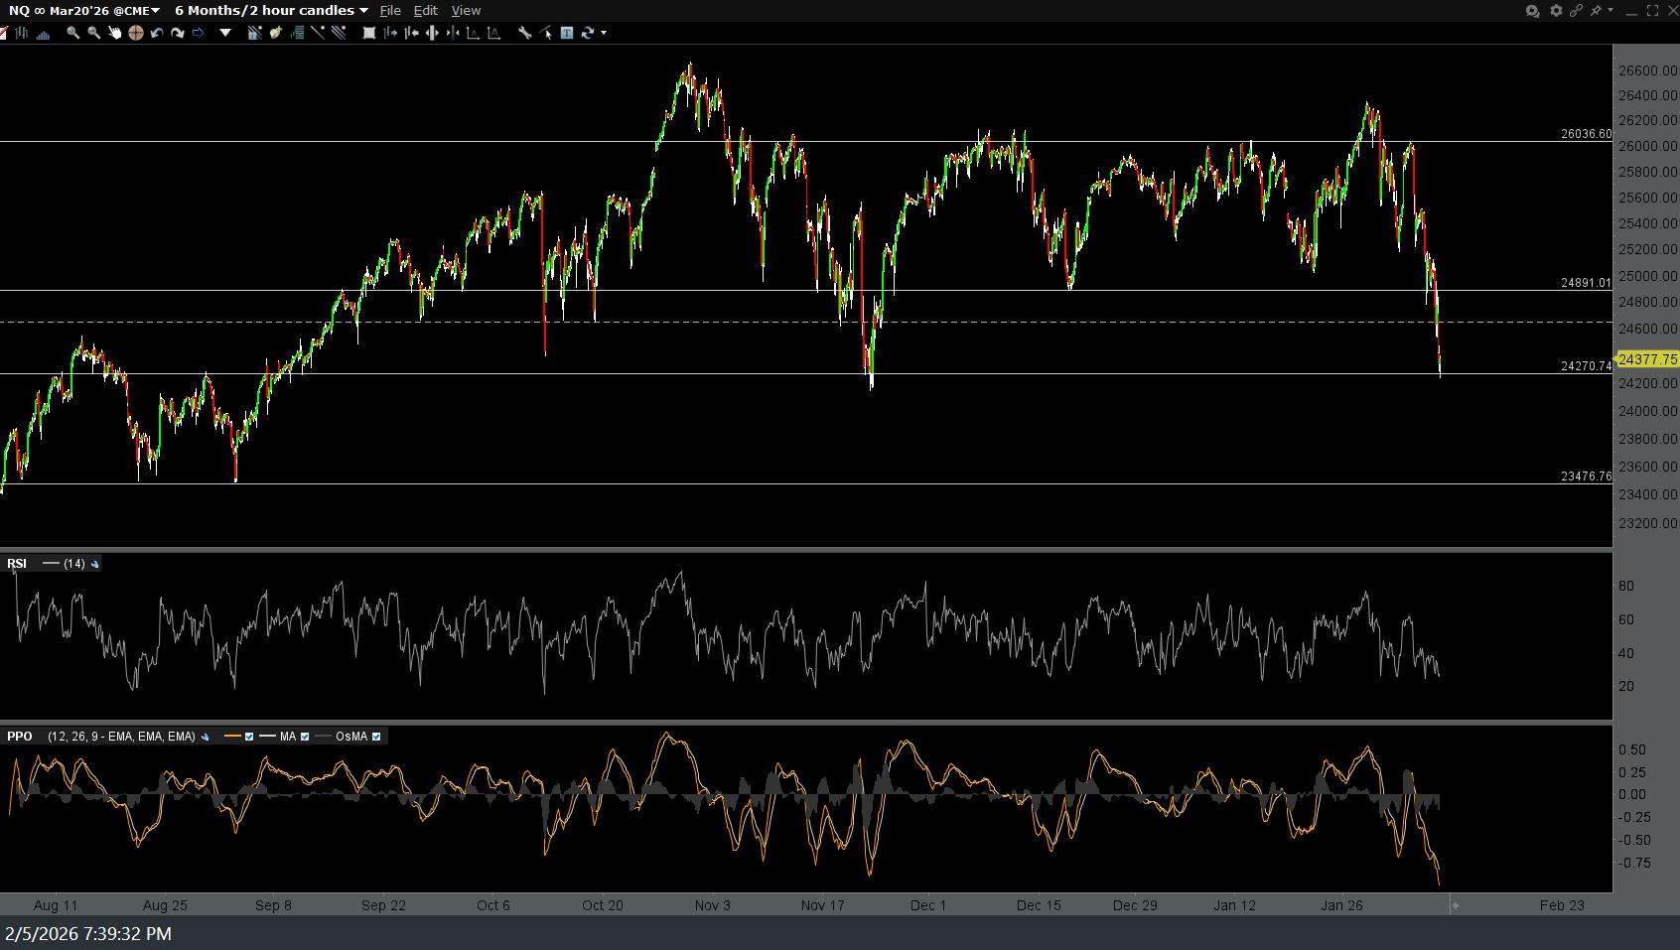Open chart settings with wrench toolbar icon

coord(524,33)
